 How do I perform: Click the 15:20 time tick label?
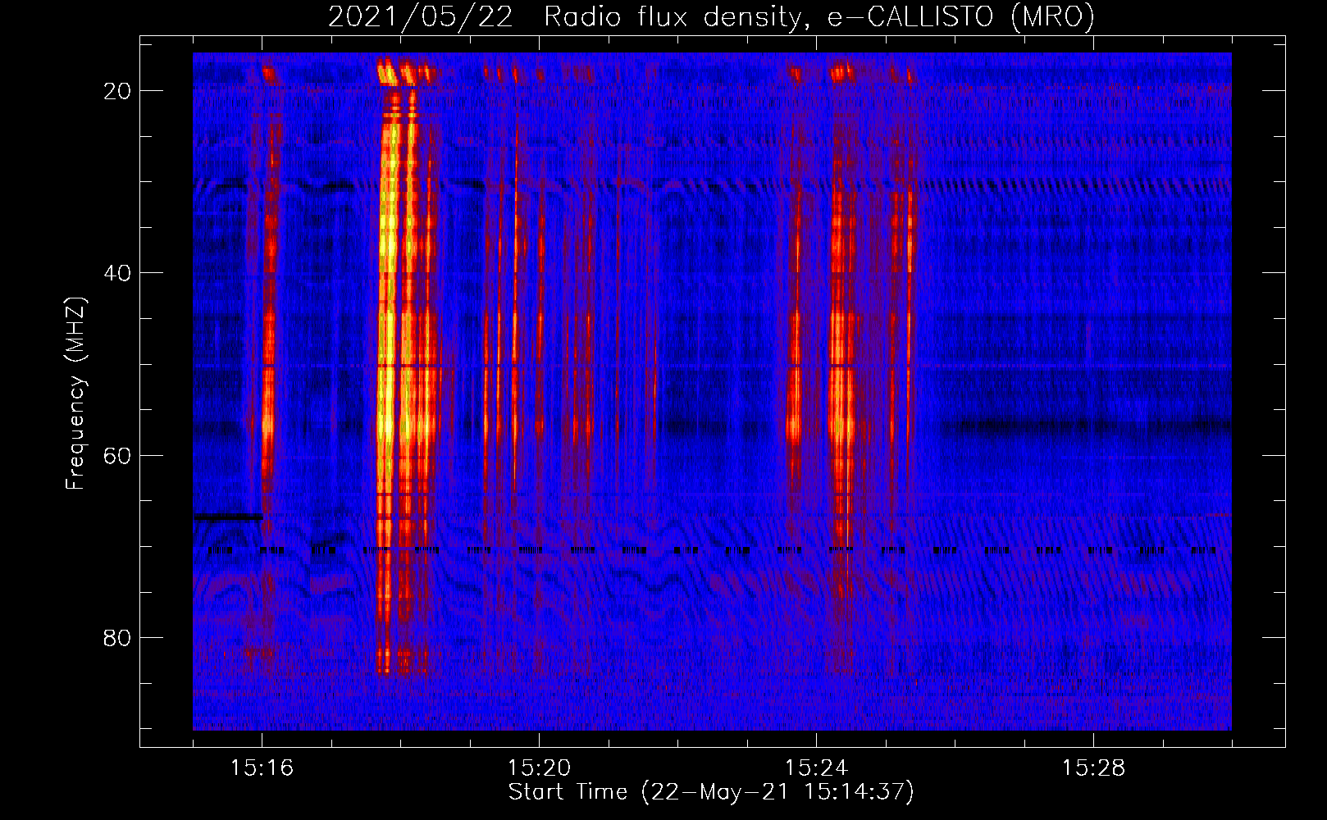click(x=539, y=768)
